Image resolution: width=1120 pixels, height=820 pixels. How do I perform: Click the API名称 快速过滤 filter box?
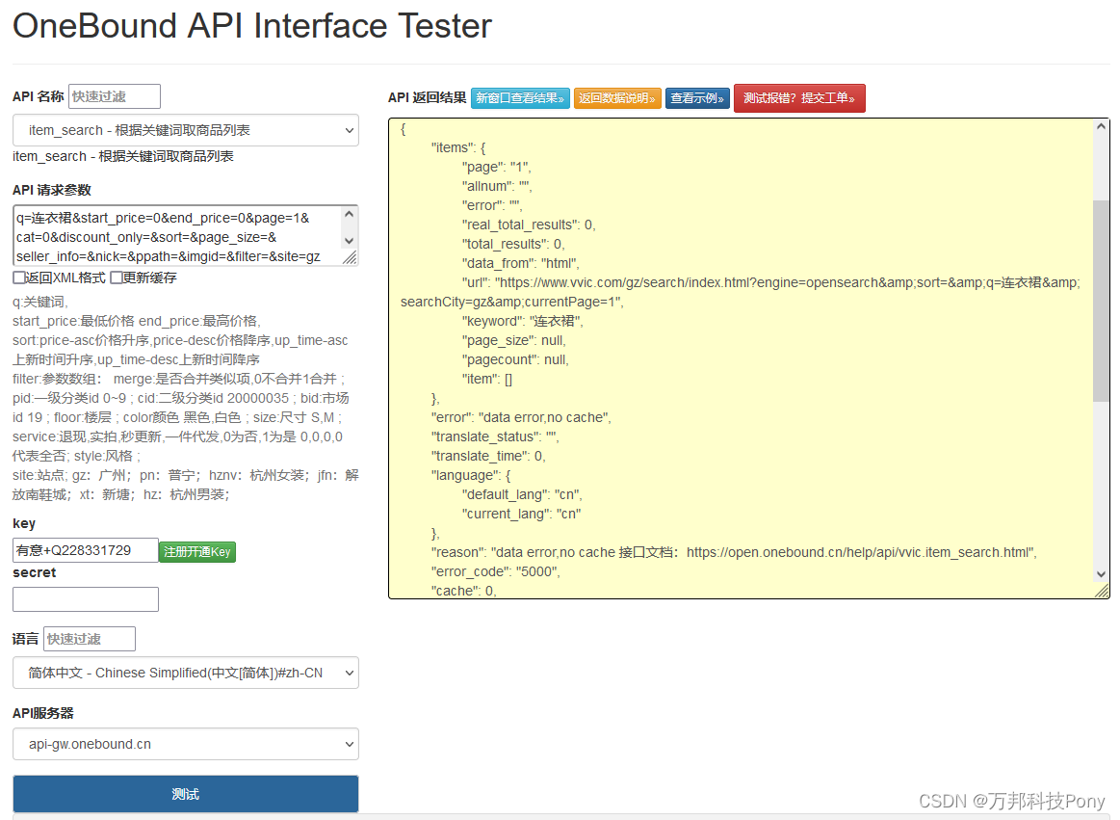point(113,96)
